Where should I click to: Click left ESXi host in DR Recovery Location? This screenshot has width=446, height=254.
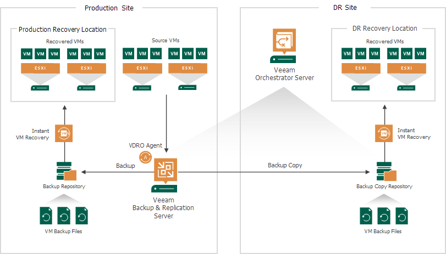pos(361,68)
